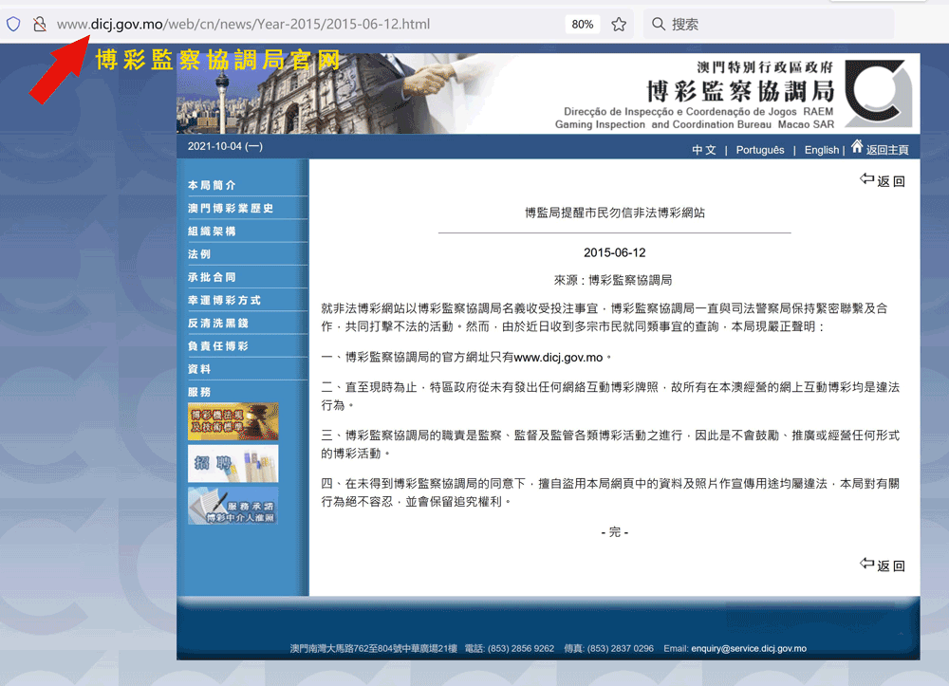The height and width of the screenshot is (686, 949).
Task: Click the bureau logo in the header
Action: [x=878, y=93]
